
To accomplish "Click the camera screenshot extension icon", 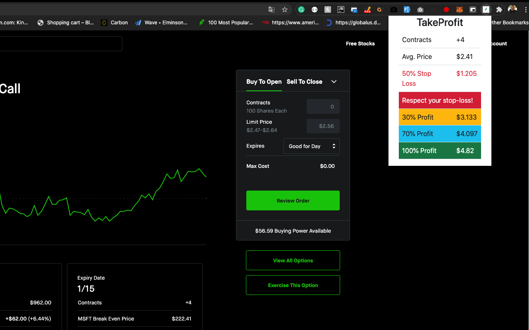I will coord(394,9).
